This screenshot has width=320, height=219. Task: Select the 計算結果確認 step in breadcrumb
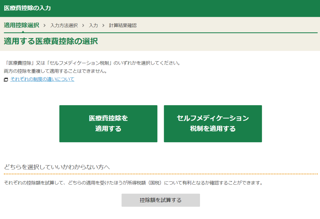122,26
